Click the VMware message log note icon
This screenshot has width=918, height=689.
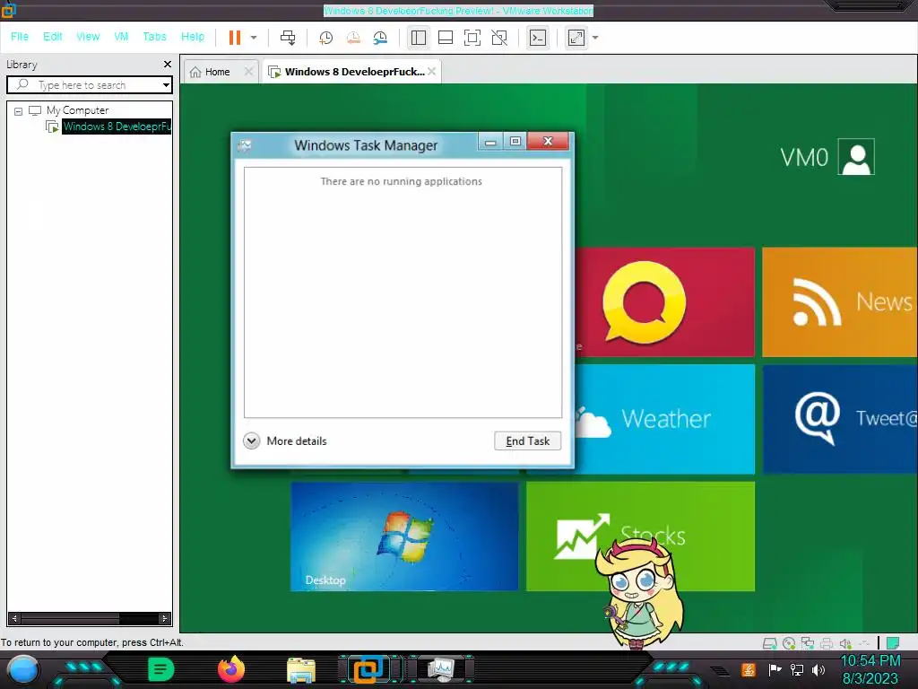pos(892,643)
